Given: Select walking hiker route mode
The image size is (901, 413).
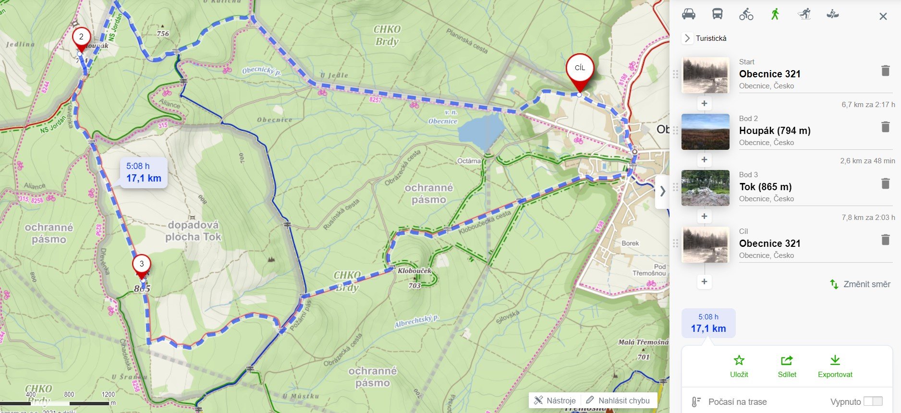Looking at the screenshot, I should pyautogui.click(x=775, y=14).
